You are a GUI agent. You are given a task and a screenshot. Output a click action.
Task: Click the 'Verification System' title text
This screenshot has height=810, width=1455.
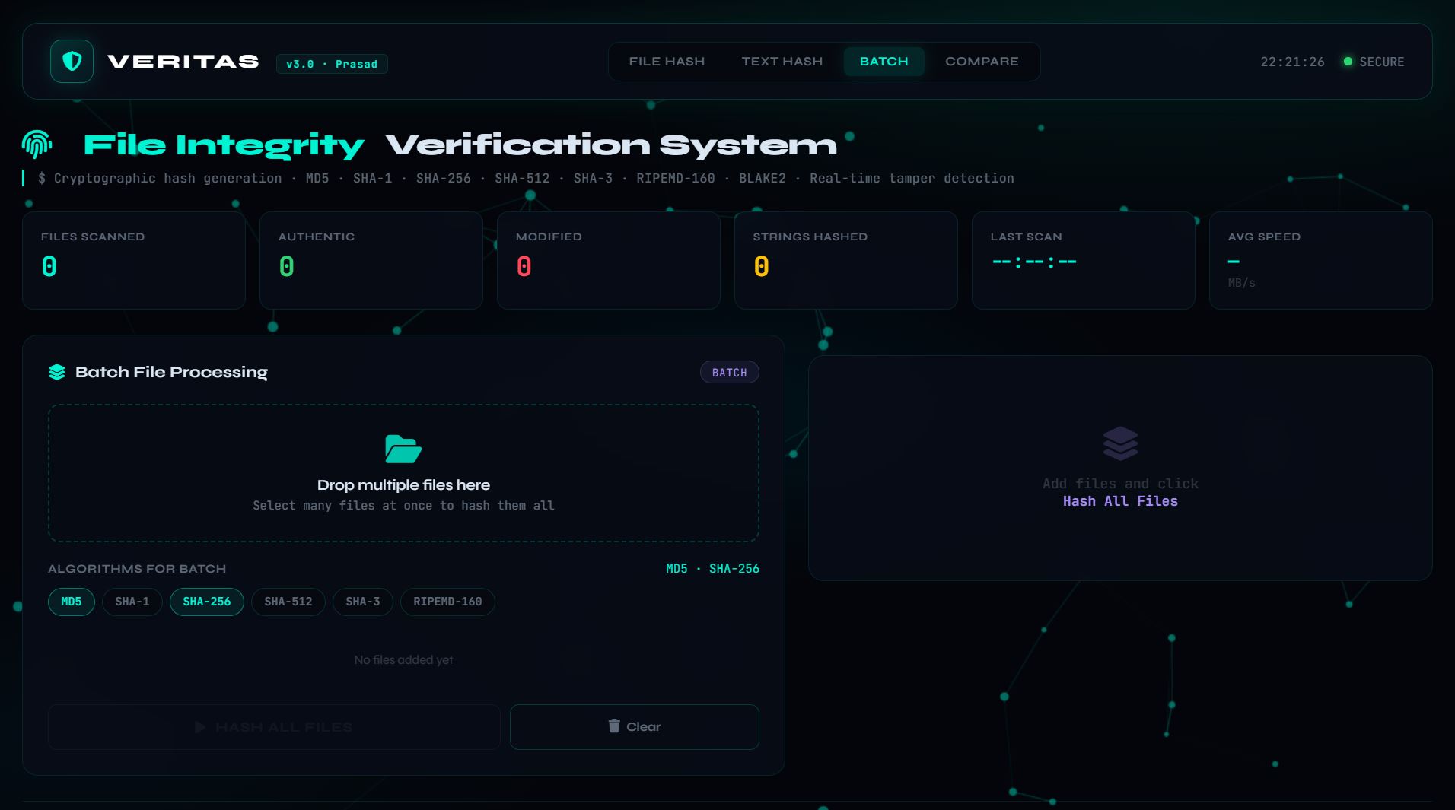pos(611,145)
